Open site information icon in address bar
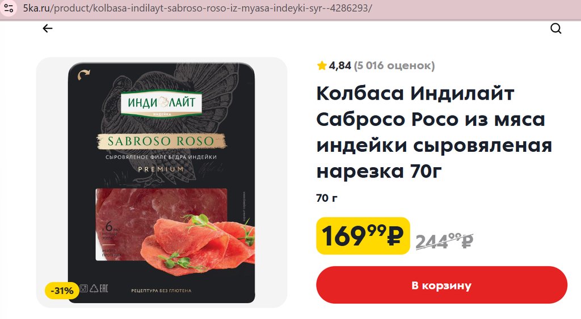Image resolution: width=581 pixels, height=319 pixels. pyautogui.click(x=9, y=8)
